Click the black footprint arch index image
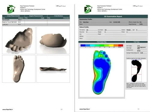Image resolution: width=150 pixels, height=112 pixels. click(136, 71)
